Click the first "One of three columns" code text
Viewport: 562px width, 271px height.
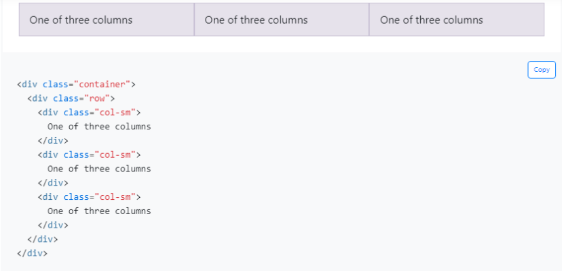pyautogui.click(x=99, y=127)
